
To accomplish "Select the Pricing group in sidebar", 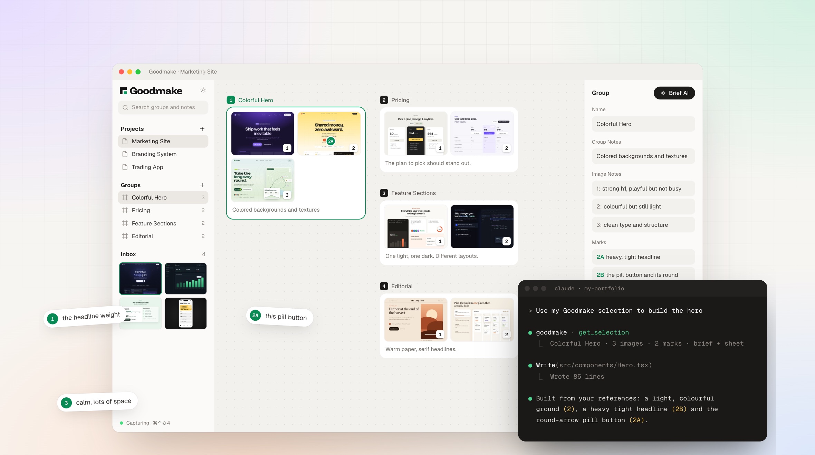I will (163, 210).
